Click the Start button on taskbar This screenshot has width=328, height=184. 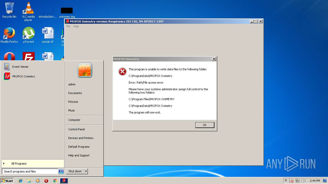point(7,181)
